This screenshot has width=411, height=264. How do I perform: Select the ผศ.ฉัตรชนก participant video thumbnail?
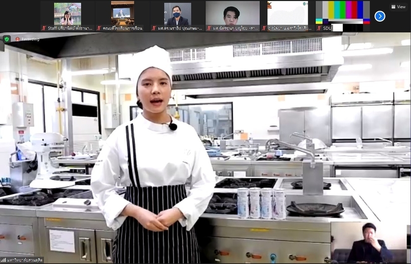232,14
